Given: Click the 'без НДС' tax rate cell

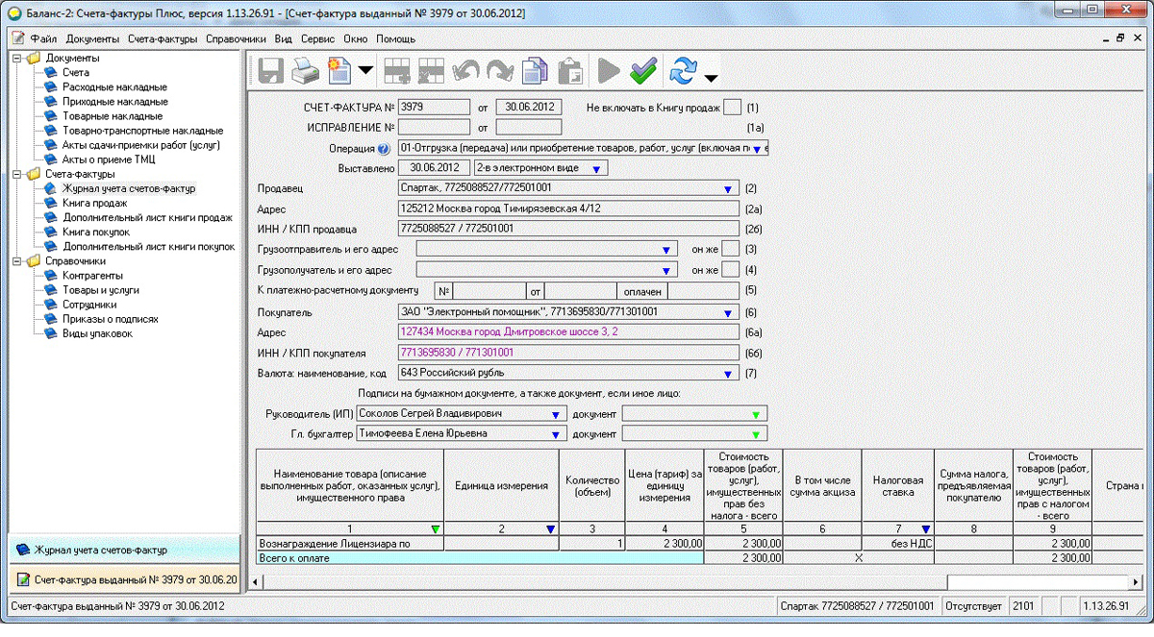Looking at the screenshot, I should pos(898,544).
